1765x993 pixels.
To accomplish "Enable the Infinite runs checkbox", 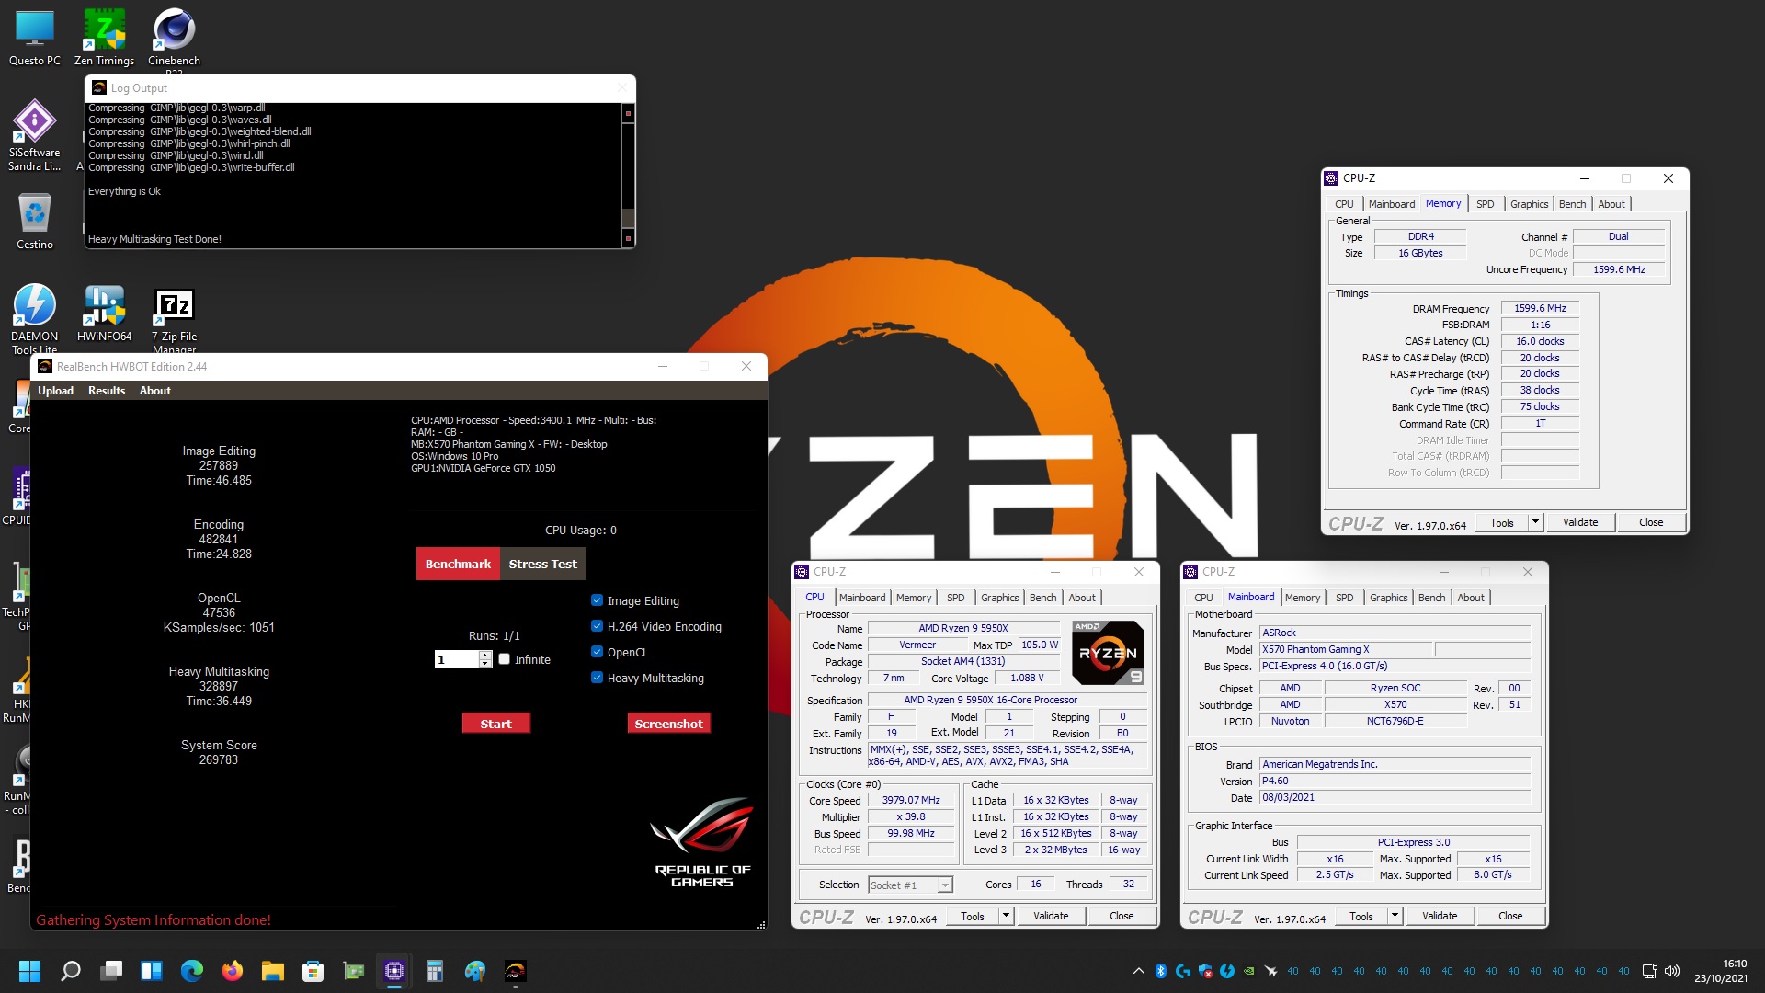I will coord(505,659).
